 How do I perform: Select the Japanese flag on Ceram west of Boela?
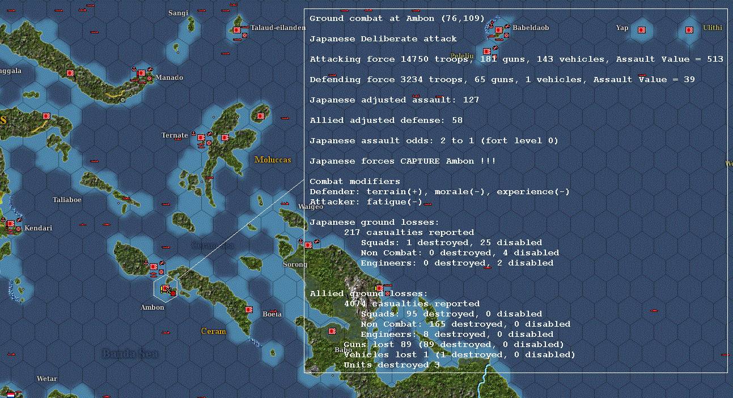(249, 310)
